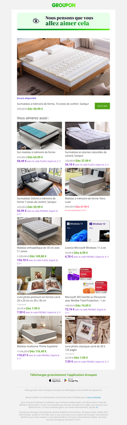Open the blue gel Sur-matelas thumbnail
The image size is (127, 425).
click(39, 136)
